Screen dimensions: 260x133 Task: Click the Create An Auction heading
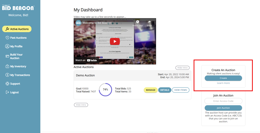tap(223, 70)
